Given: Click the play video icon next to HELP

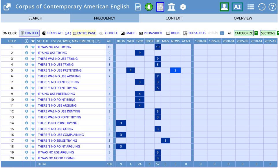Looking at the screenshot, I should 222,33.
